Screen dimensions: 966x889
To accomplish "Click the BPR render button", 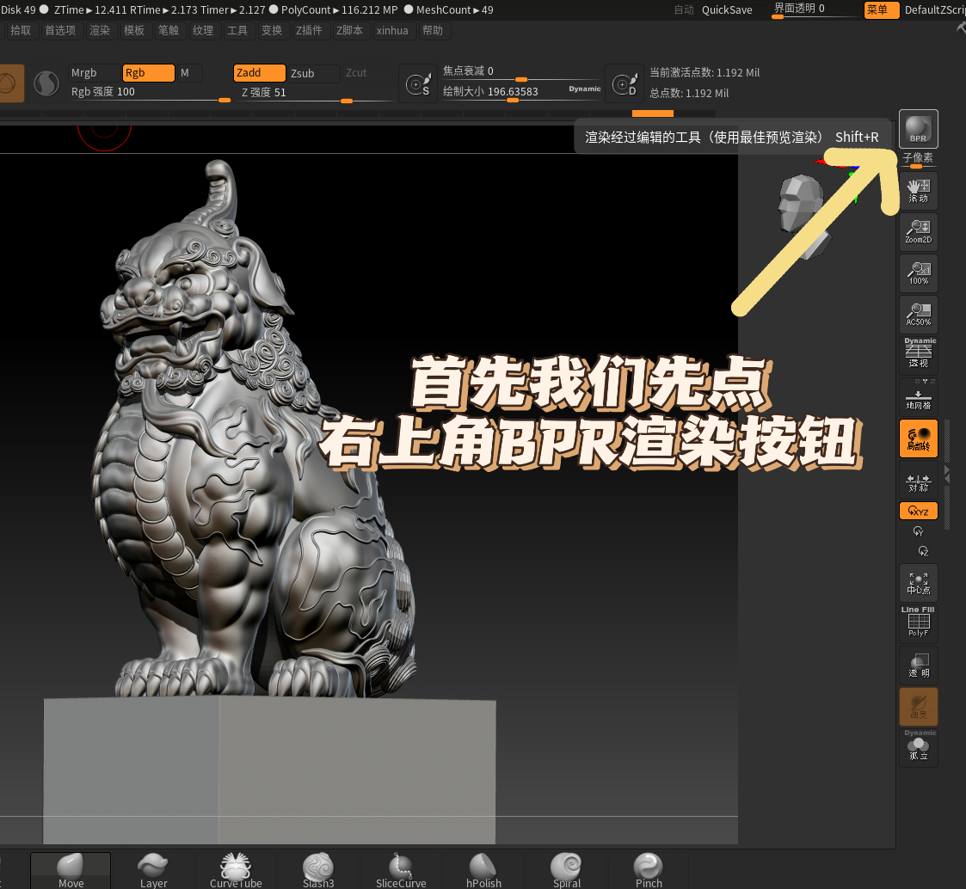I will 918,127.
